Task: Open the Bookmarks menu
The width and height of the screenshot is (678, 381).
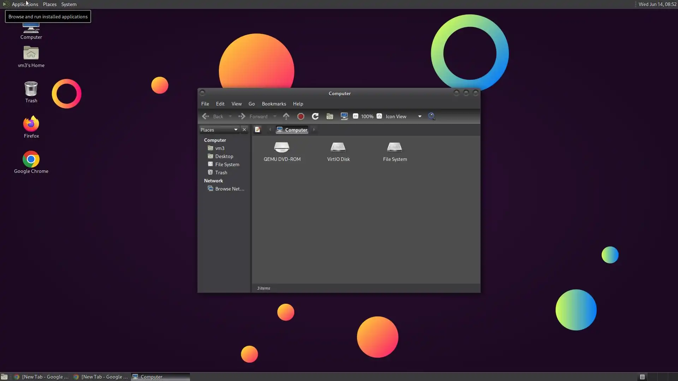Action: [x=274, y=104]
